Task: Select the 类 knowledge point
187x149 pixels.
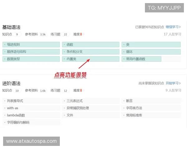Action: tap(151, 45)
